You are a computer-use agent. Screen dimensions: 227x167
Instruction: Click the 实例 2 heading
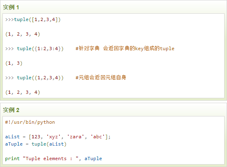coord(11,110)
